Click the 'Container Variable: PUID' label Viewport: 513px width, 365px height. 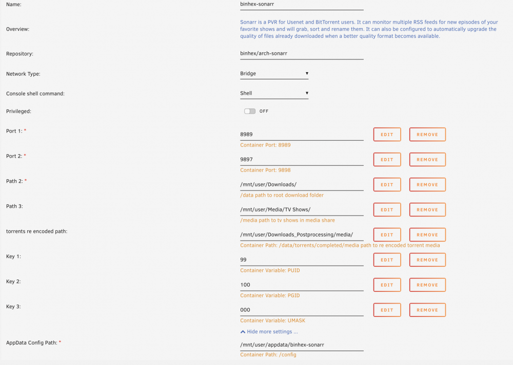coord(270,270)
